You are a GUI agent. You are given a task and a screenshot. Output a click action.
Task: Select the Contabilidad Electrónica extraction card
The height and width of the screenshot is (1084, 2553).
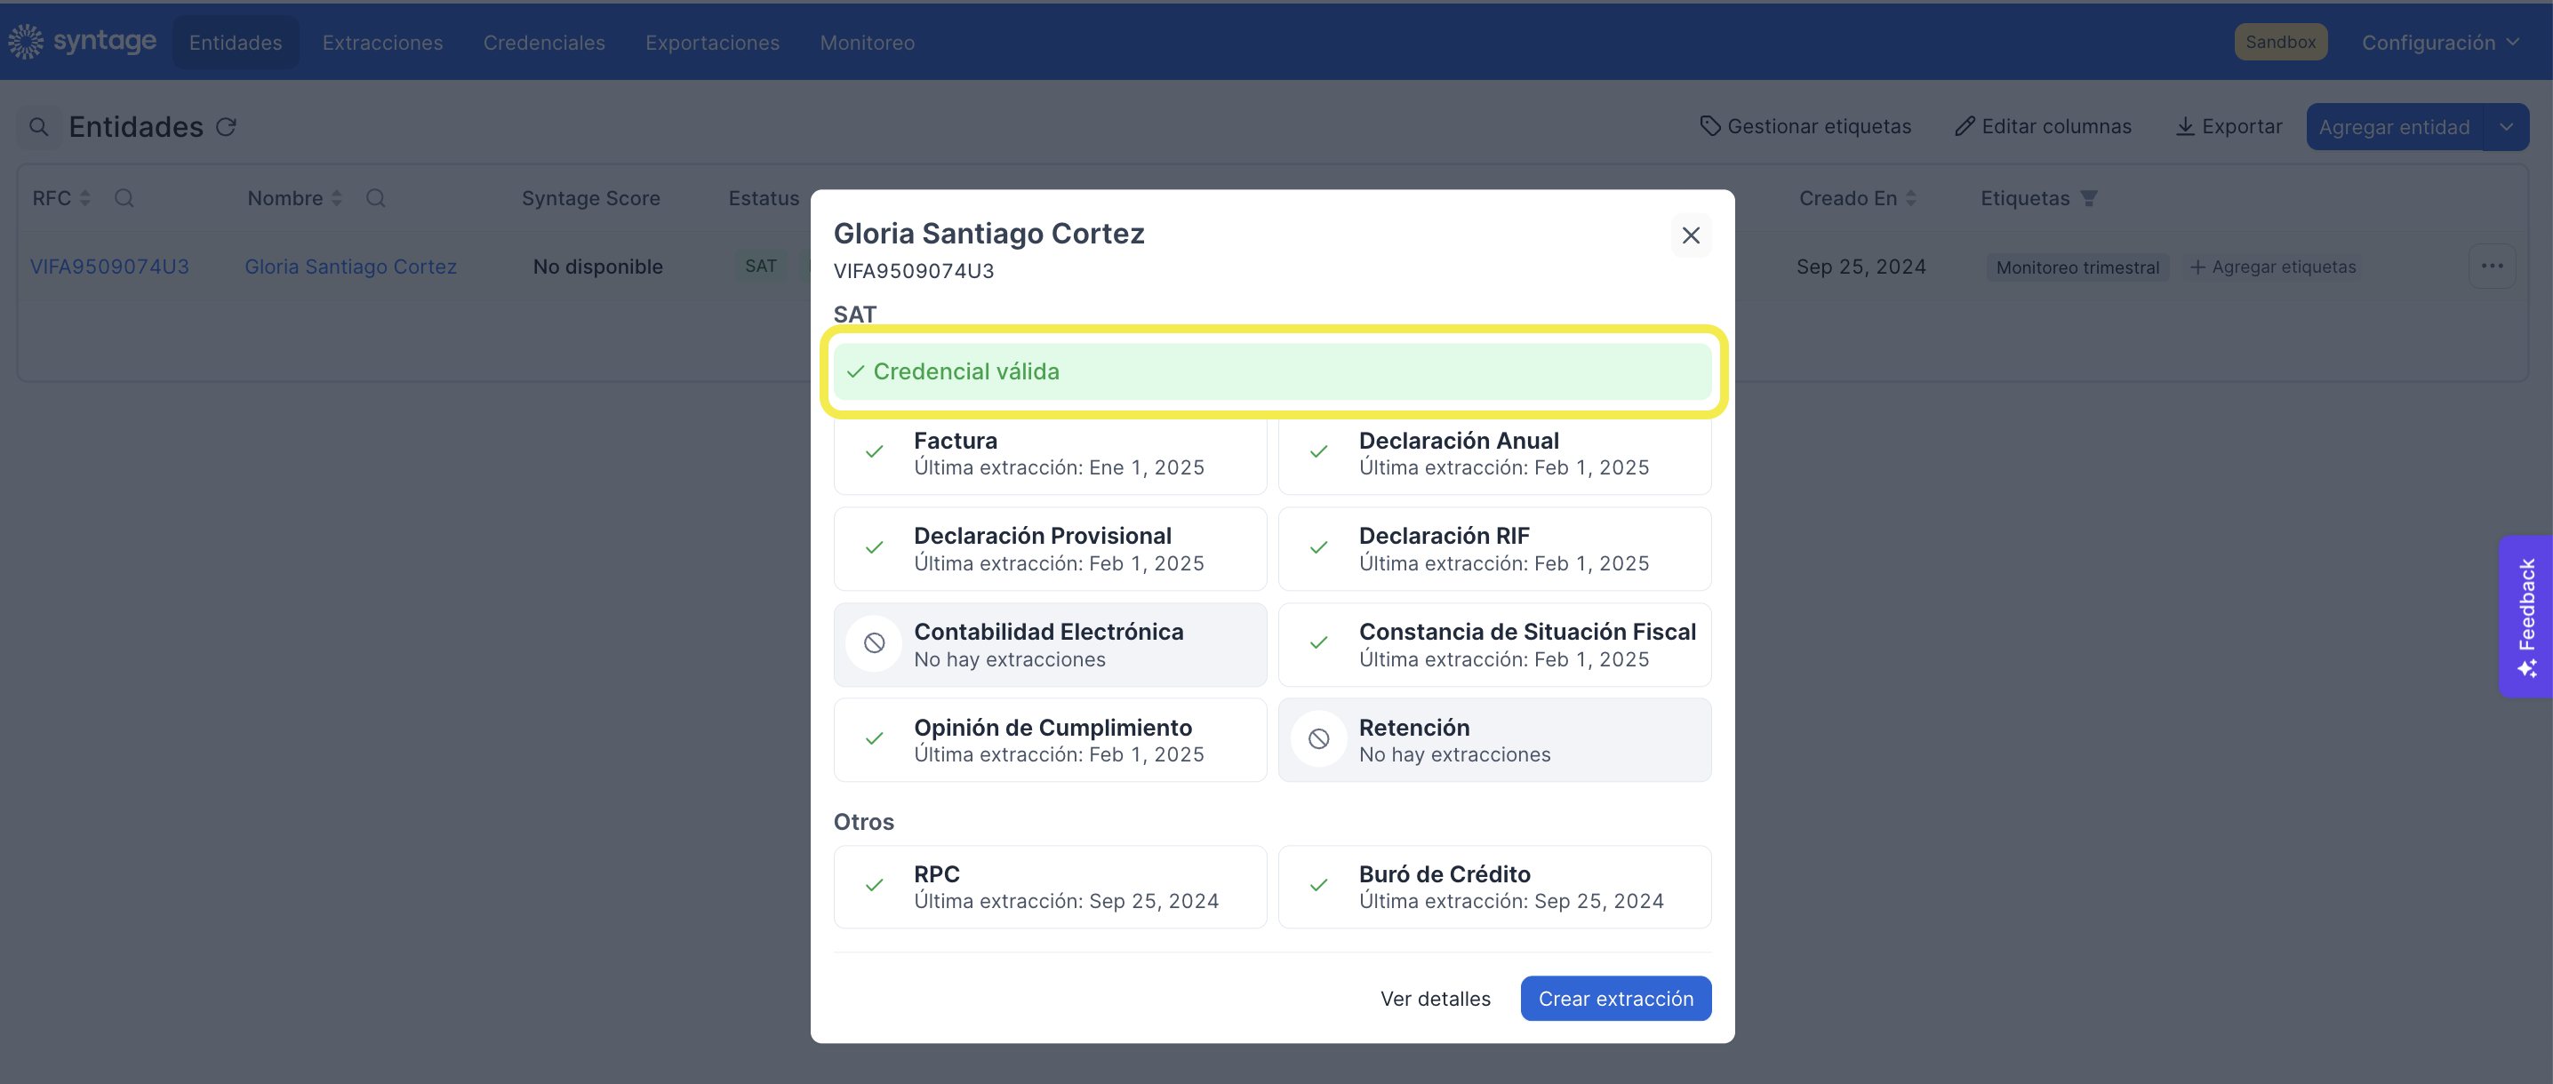[x=1050, y=644]
